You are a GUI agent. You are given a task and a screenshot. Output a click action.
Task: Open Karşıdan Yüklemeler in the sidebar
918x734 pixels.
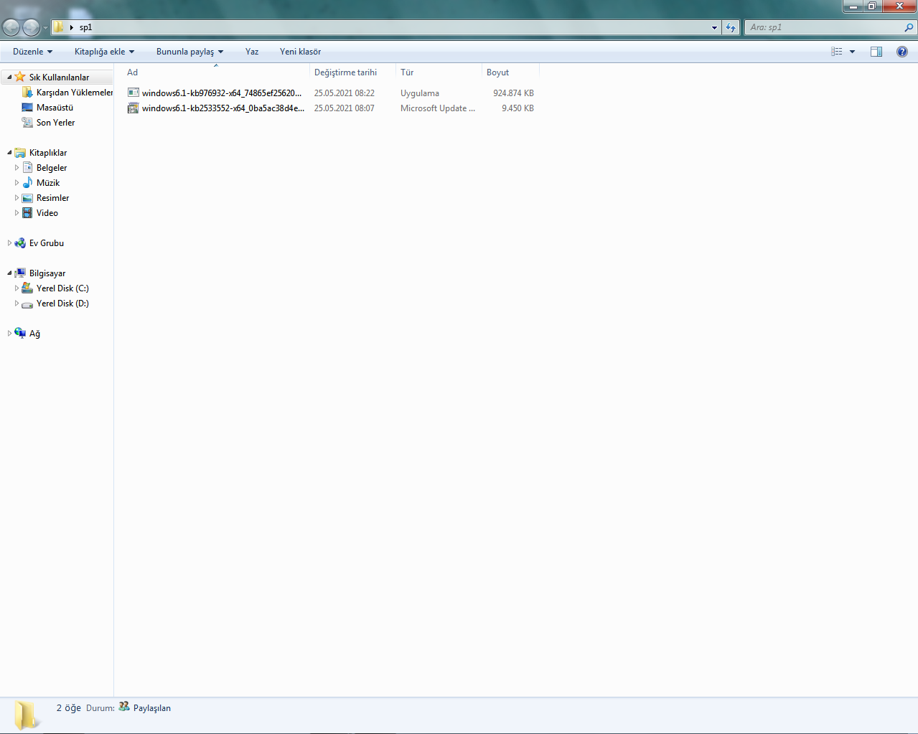tap(75, 93)
